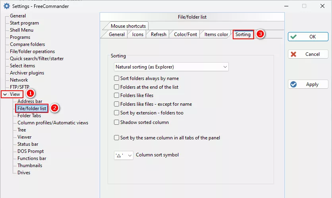
Task: Enable Folders like files - except for name
Action: (116, 104)
